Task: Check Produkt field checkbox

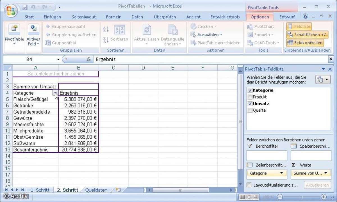Action: click(250, 97)
